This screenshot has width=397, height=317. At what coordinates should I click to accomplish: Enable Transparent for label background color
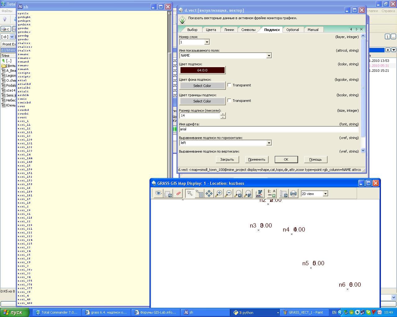230,85
